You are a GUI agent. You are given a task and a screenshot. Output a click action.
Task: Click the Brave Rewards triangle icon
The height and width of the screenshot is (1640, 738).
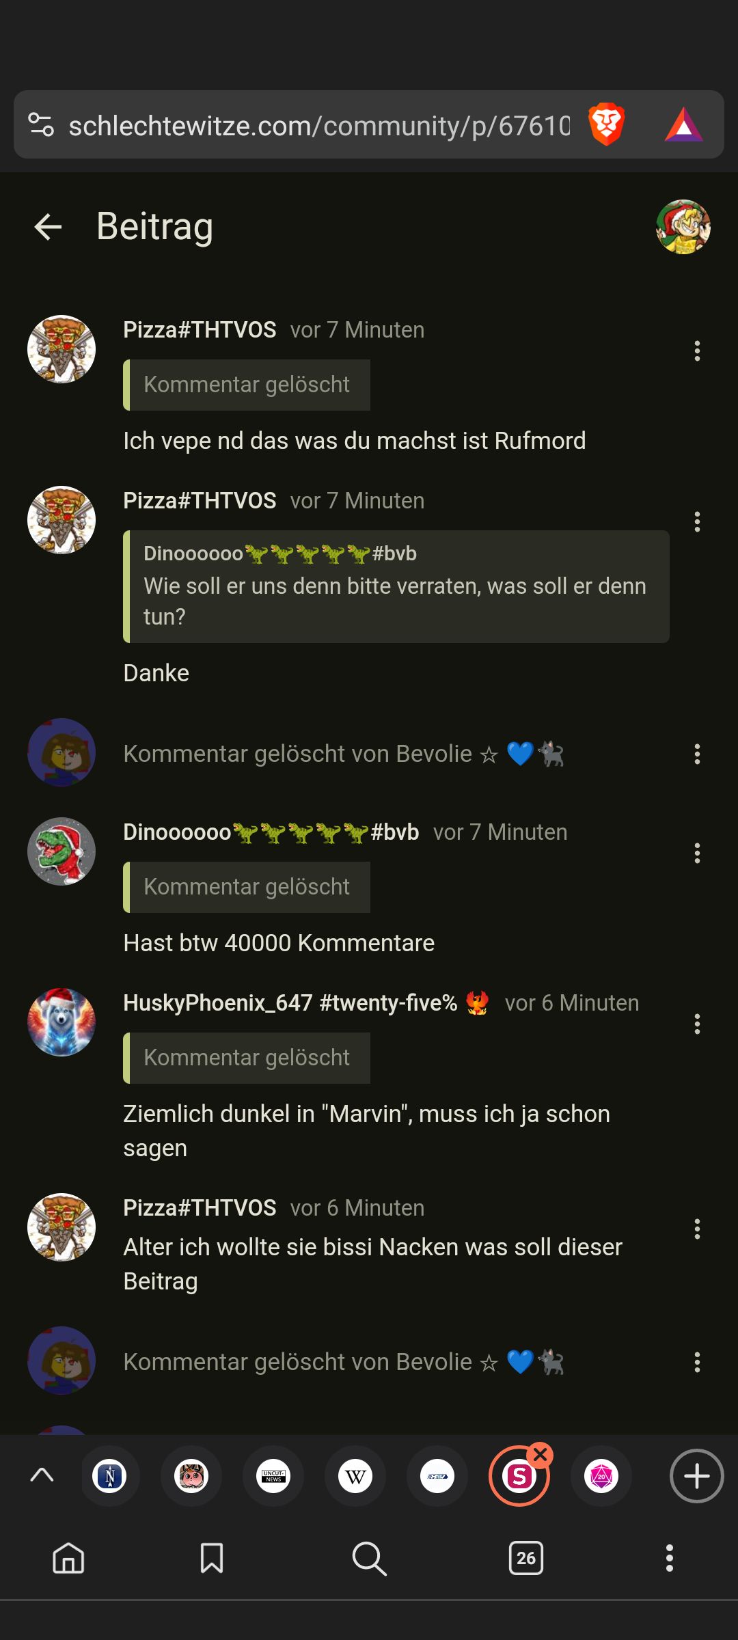tap(683, 125)
